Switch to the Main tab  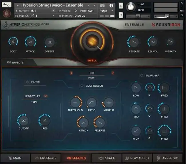pyautogui.click(x=15, y=158)
